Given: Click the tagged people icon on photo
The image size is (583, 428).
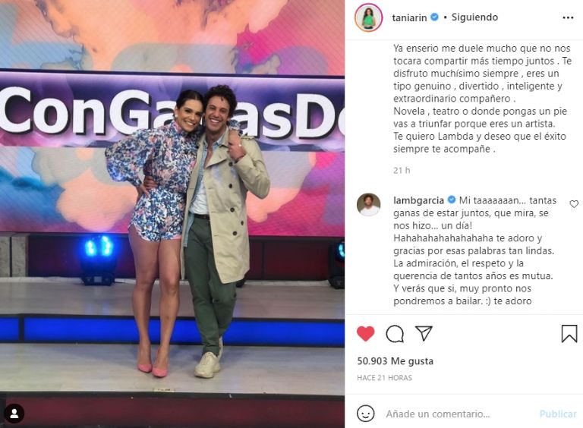Looking at the screenshot, I should coord(14,414).
